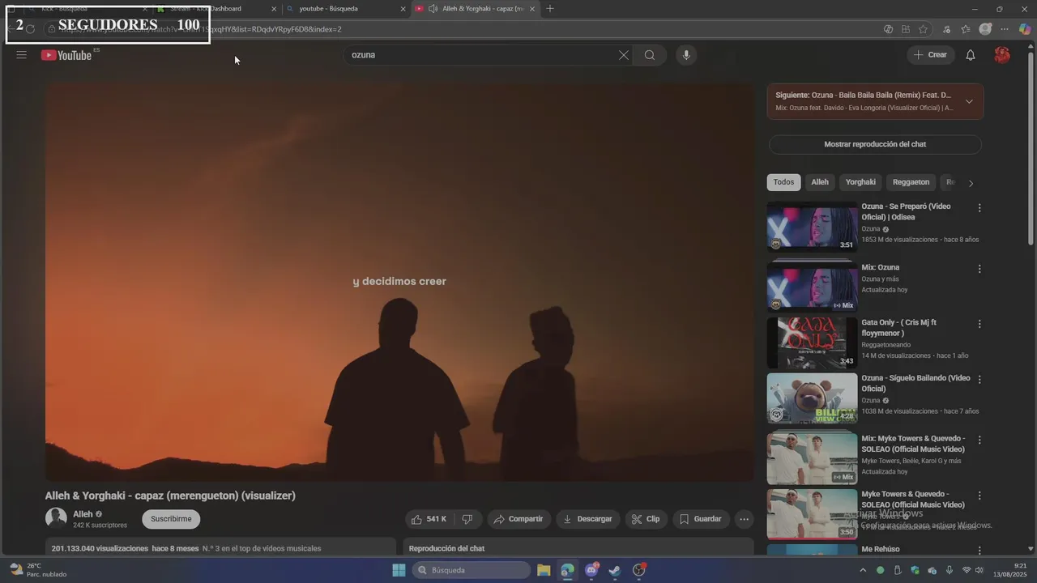Click the Windows taskbar 'Búsqueda' search box

coord(472,570)
